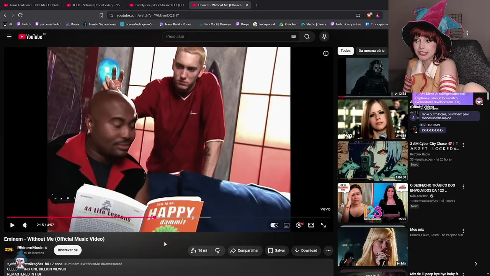Mute the video using the volume icon
490x276 pixels.
(25, 225)
